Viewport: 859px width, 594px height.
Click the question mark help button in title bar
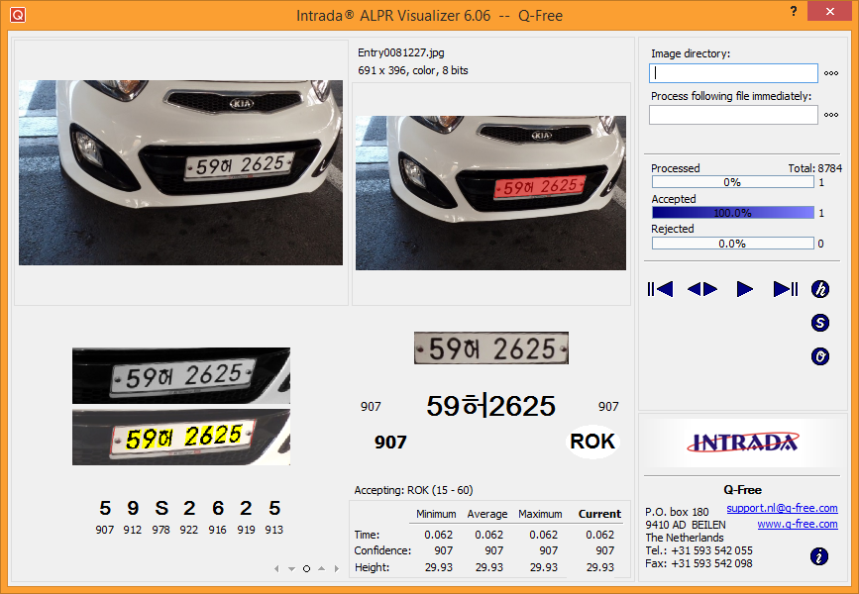tap(794, 11)
